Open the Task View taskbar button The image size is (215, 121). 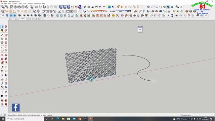point(52,119)
